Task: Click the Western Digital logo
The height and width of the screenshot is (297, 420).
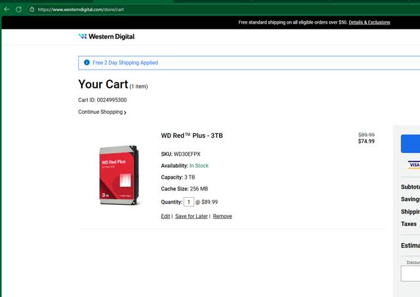Action: point(106,37)
